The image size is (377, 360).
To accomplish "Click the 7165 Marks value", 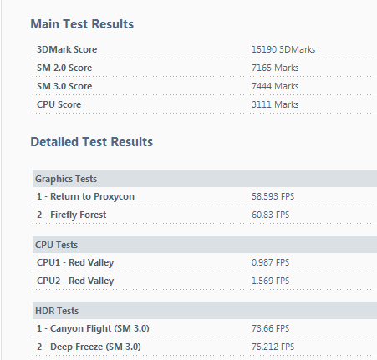I will (x=275, y=68).
